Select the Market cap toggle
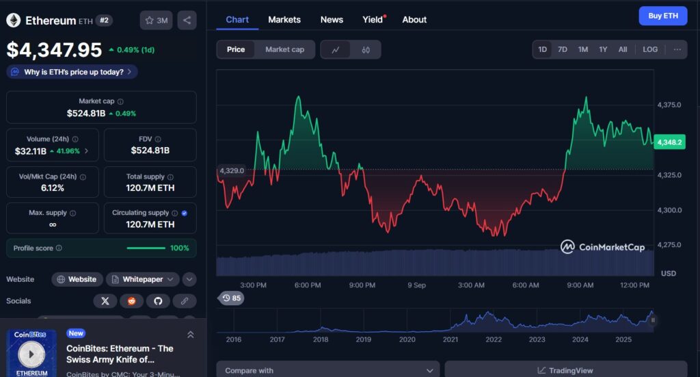Viewport: 700px width, 377px height. (284, 49)
